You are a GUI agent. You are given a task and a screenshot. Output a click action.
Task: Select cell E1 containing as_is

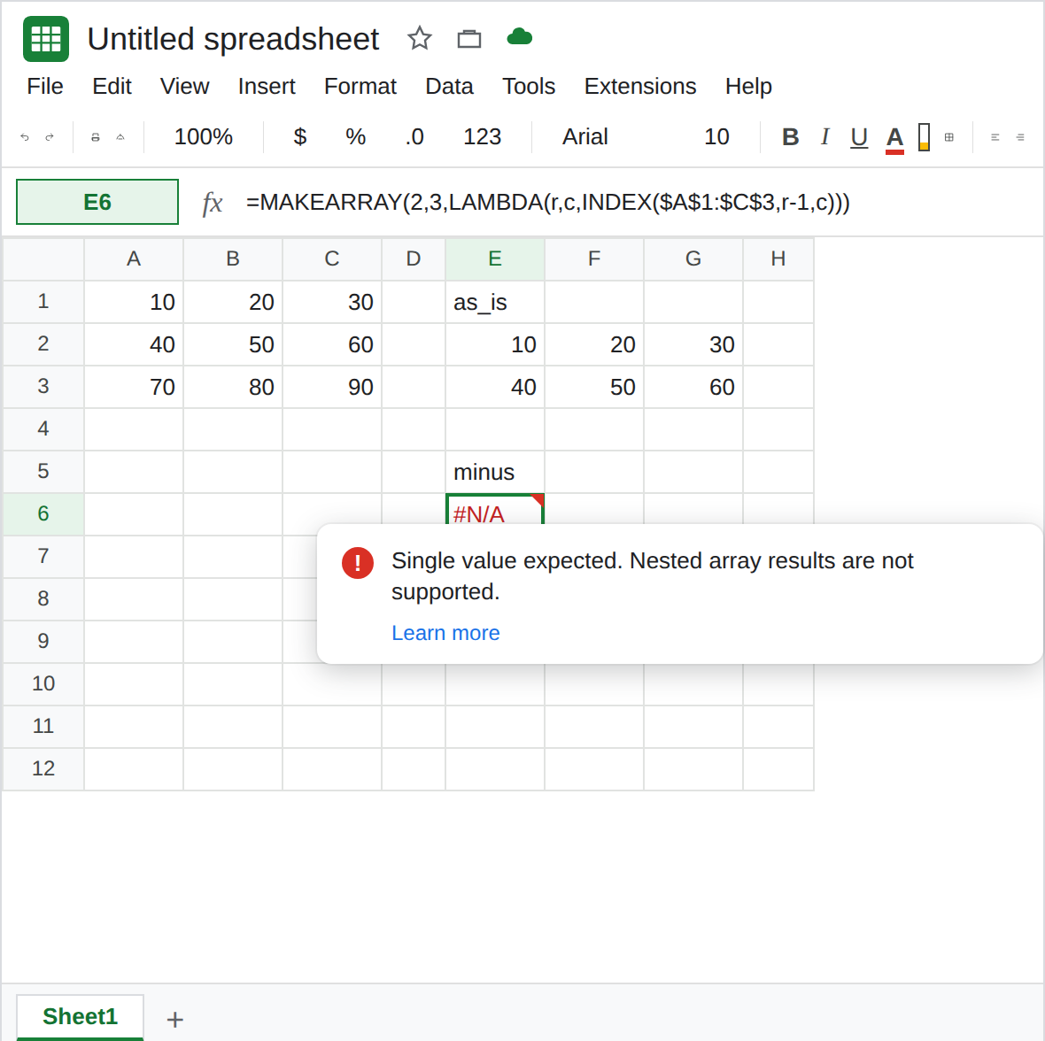tap(495, 302)
